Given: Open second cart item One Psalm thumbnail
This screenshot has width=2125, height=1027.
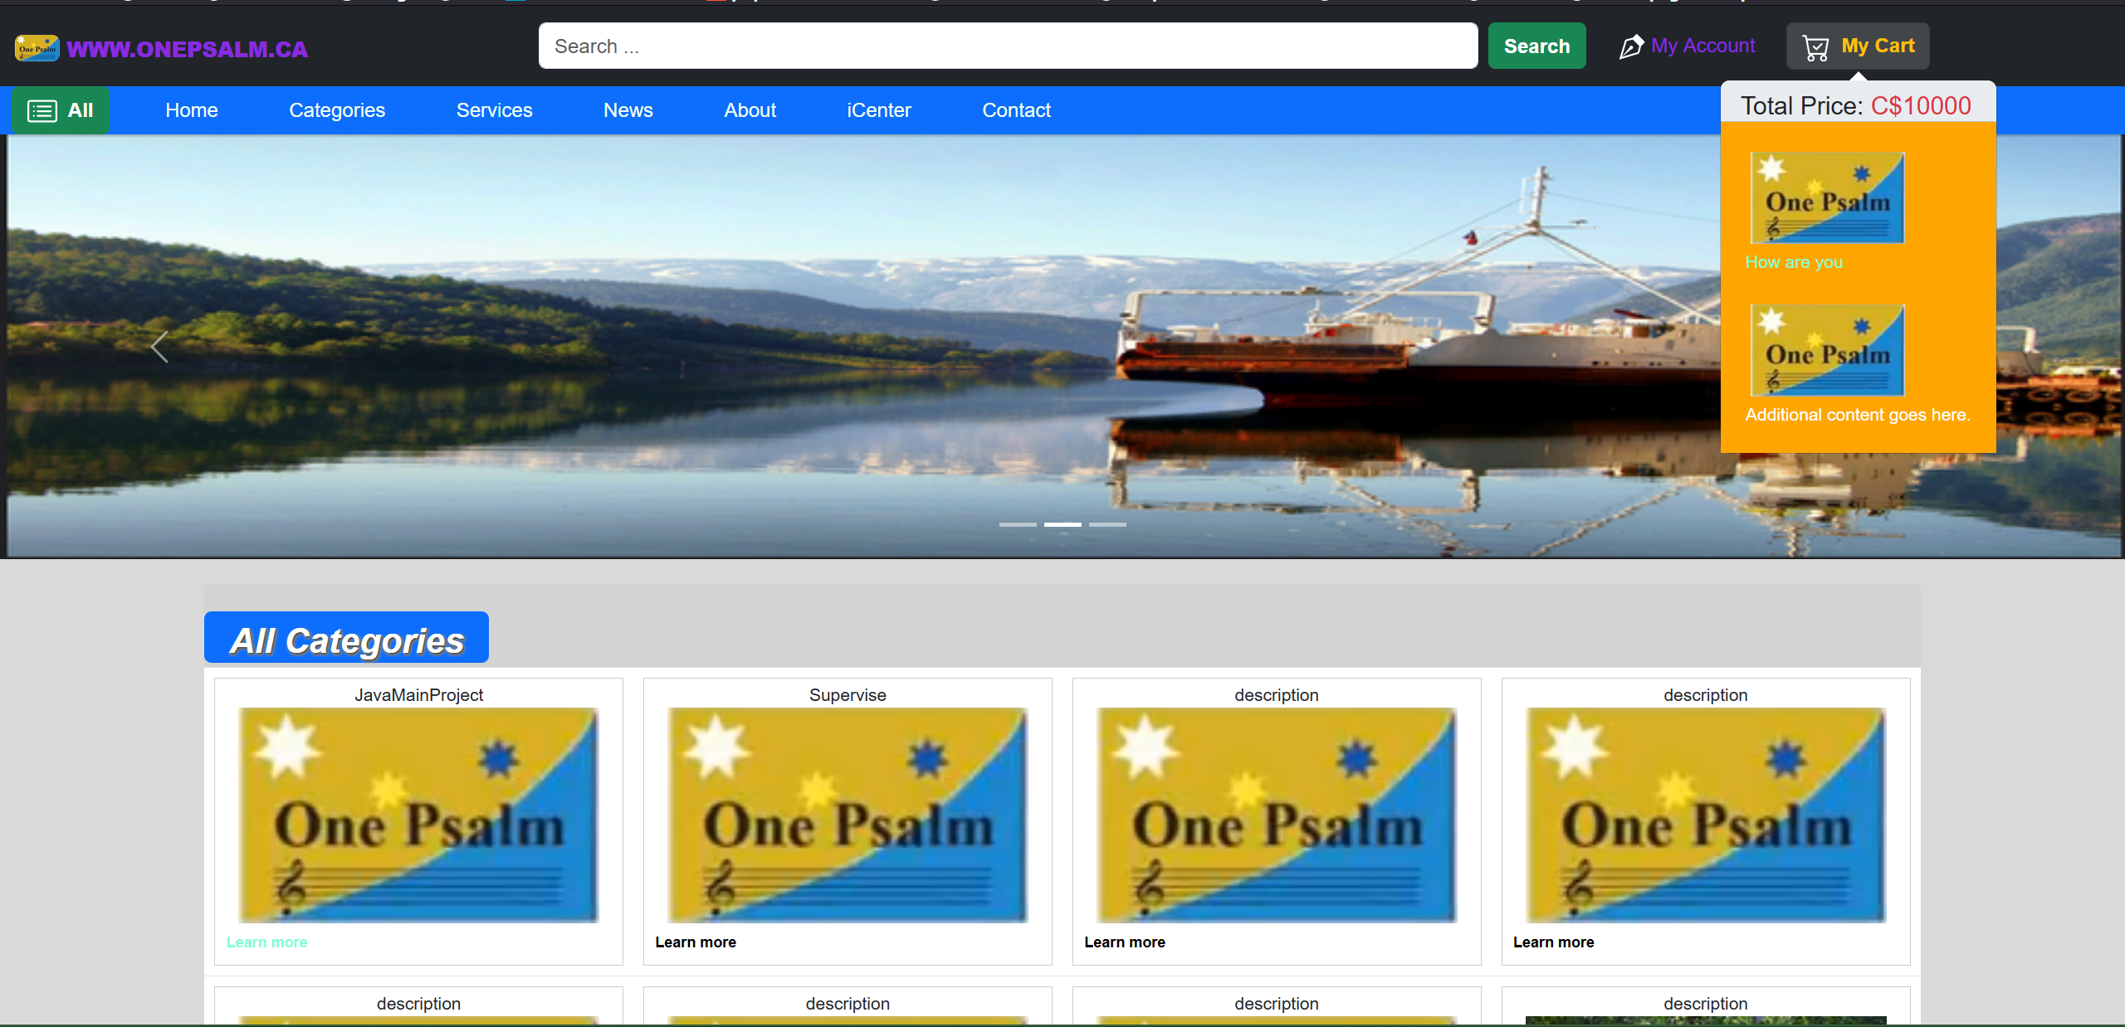Looking at the screenshot, I should 1827,350.
